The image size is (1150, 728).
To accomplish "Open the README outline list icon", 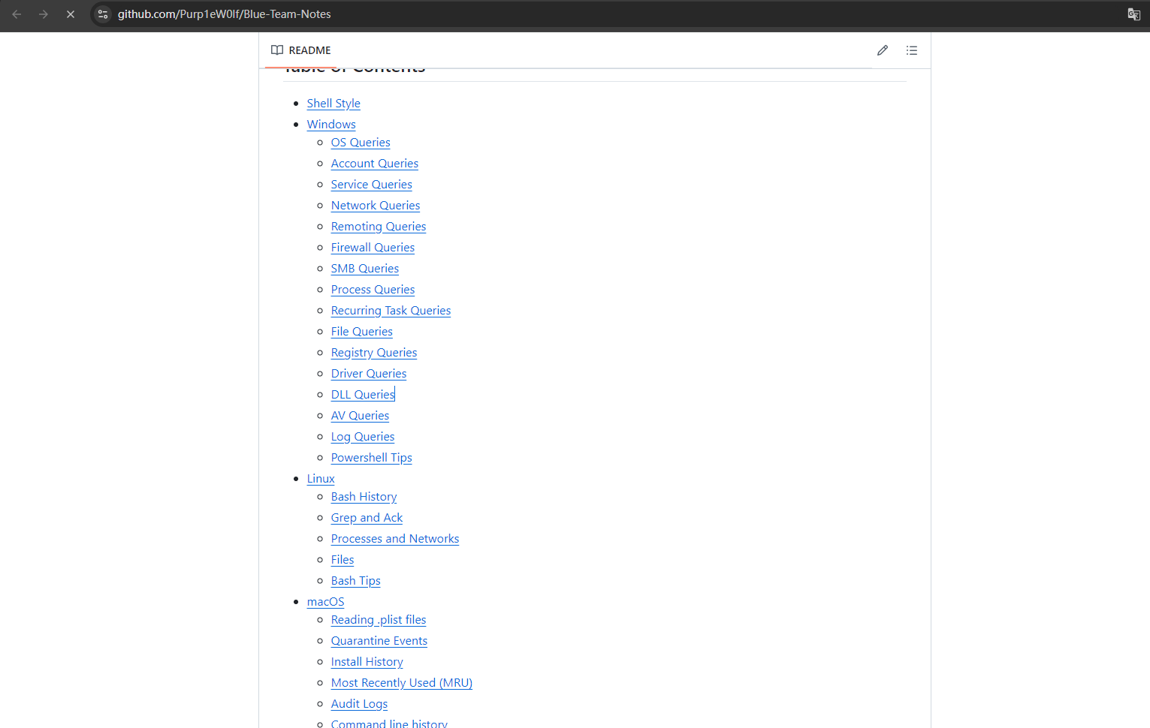I will pos(912,50).
